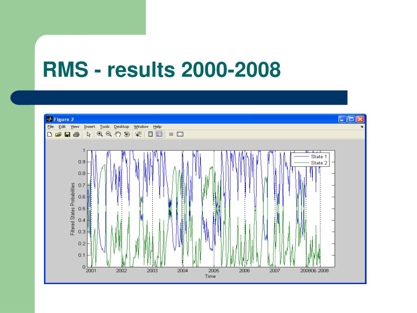Toggle the Insert Legend toolbar button
This screenshot has height=313, width=417.
coord(159,134)
